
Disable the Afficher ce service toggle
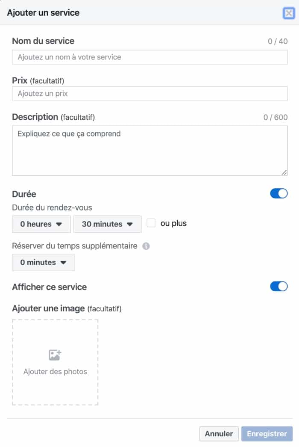[279, 286]
